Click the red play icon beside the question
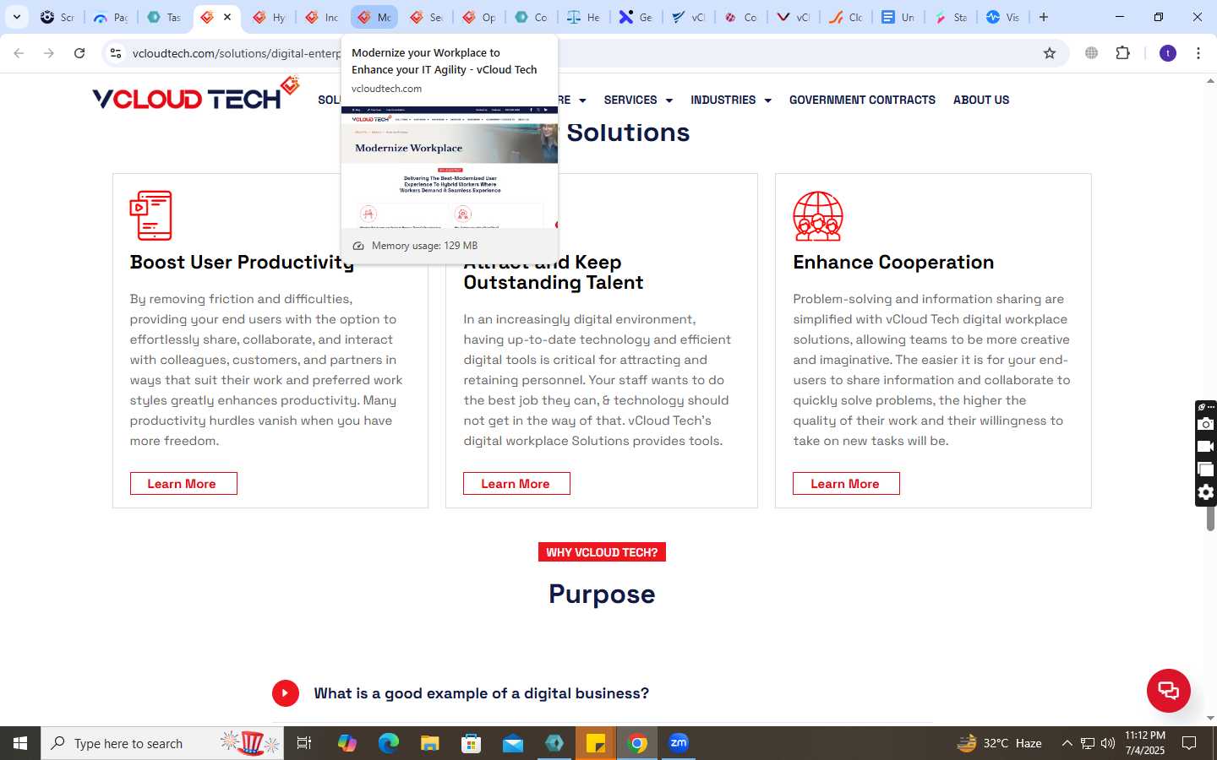The width and height of the screenshot is (1217, 760). (x=286, y=693)
